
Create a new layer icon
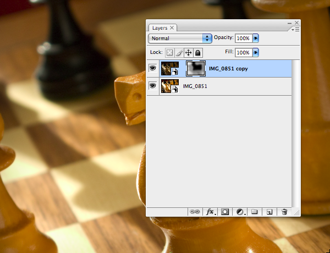269,212
